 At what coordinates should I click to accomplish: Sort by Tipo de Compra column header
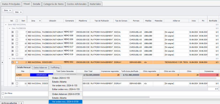[121, 21]
